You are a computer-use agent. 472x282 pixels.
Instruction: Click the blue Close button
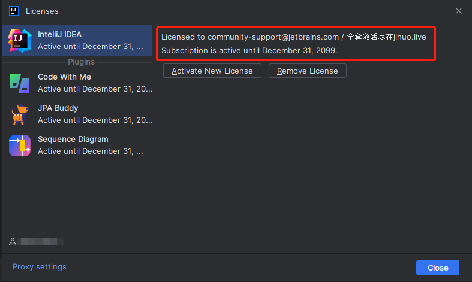click(438, 268)
